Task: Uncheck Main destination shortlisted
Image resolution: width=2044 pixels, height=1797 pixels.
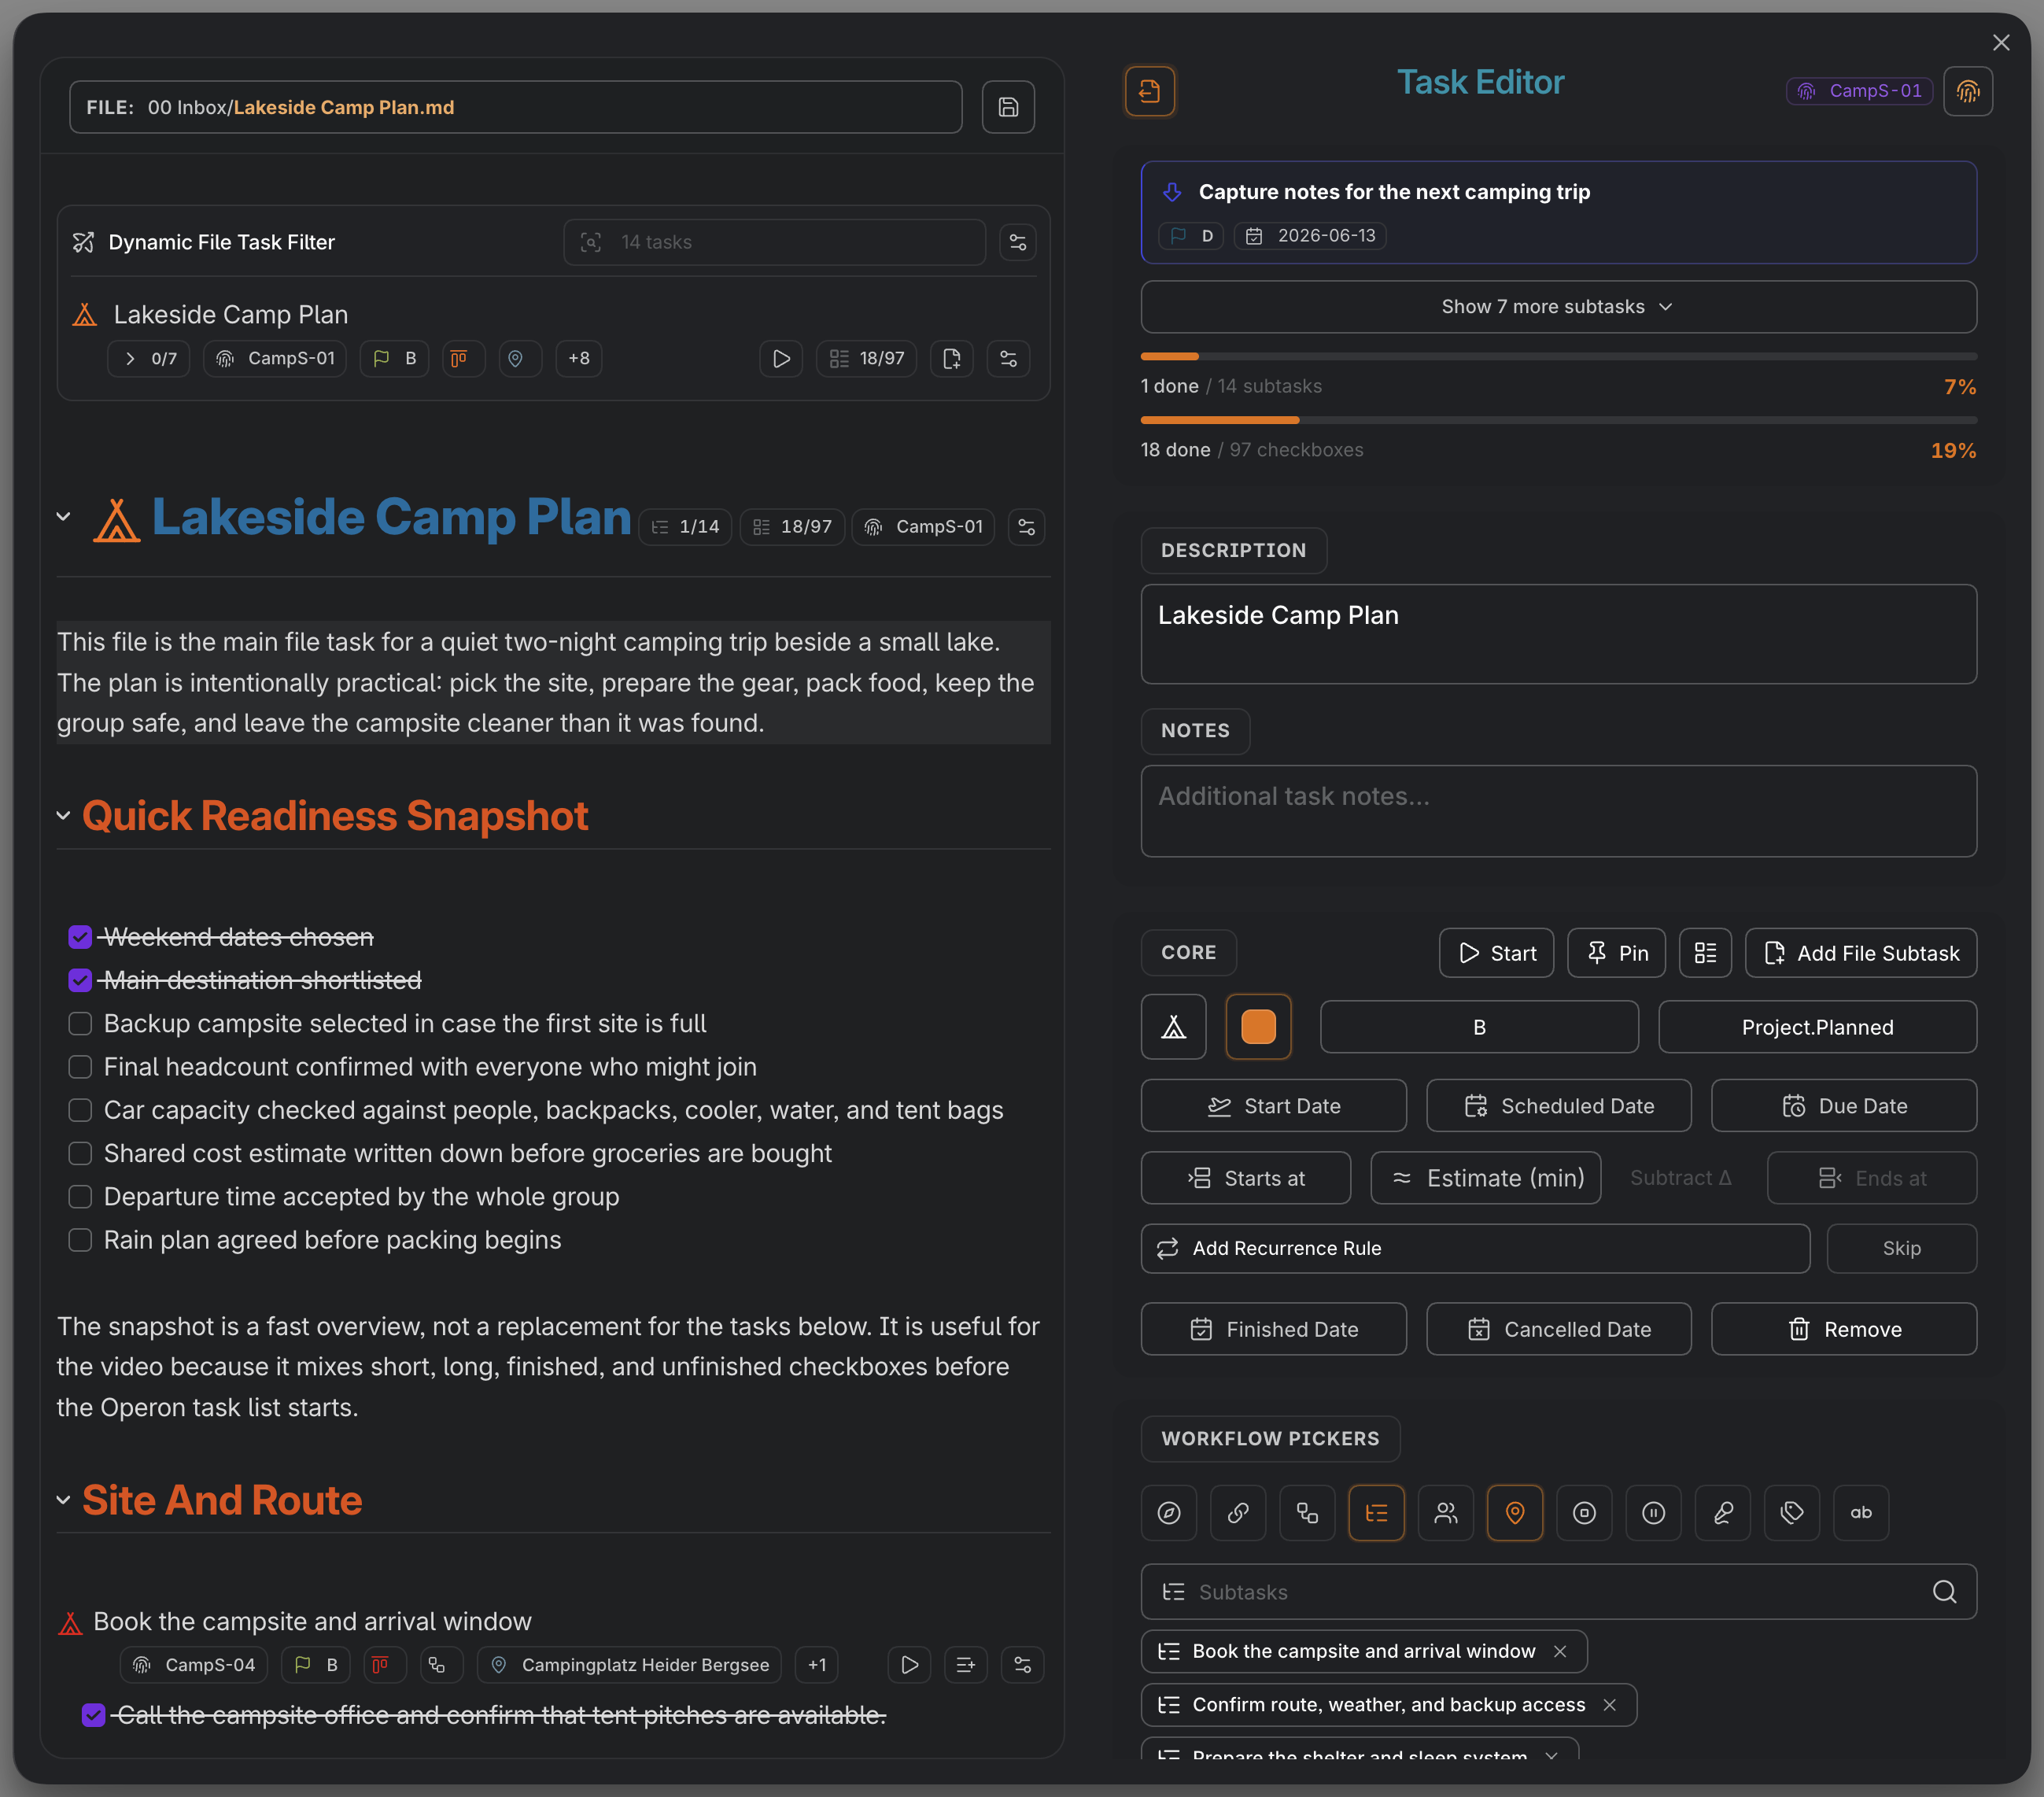Action: 80,980
